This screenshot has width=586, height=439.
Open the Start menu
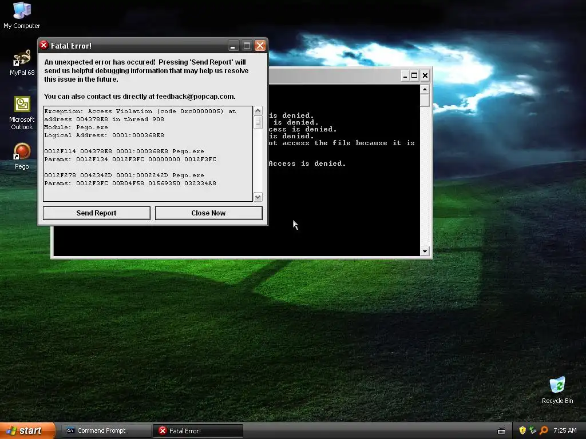pyautogui.click(x=27, y=431)
